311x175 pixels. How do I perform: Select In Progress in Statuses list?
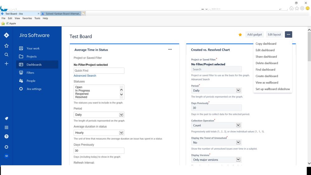82,91
